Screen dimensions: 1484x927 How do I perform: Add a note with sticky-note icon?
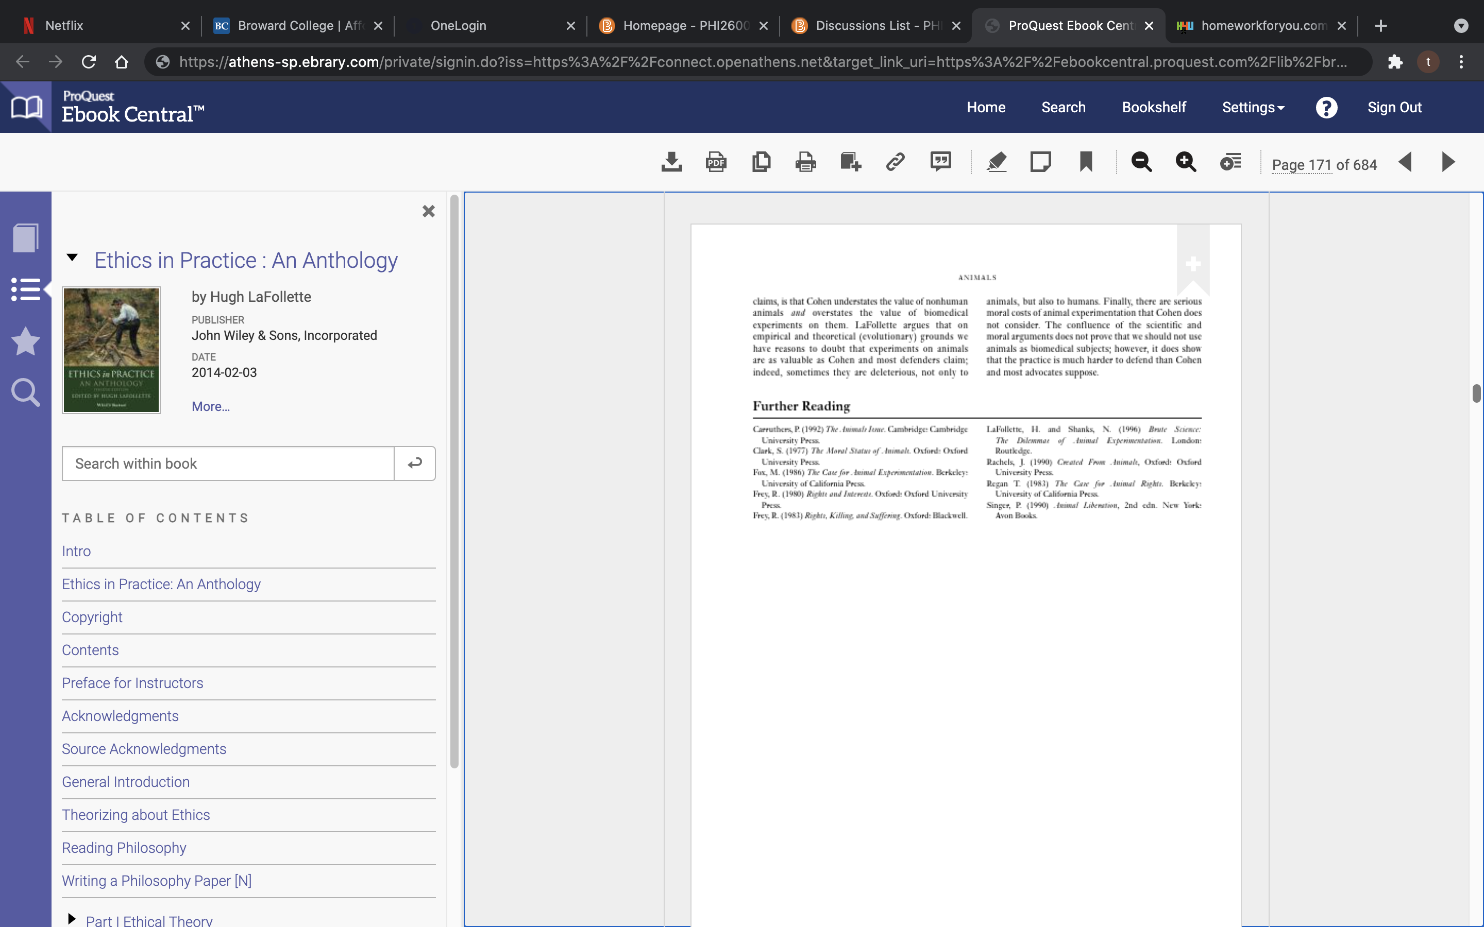coord(1041,162)
